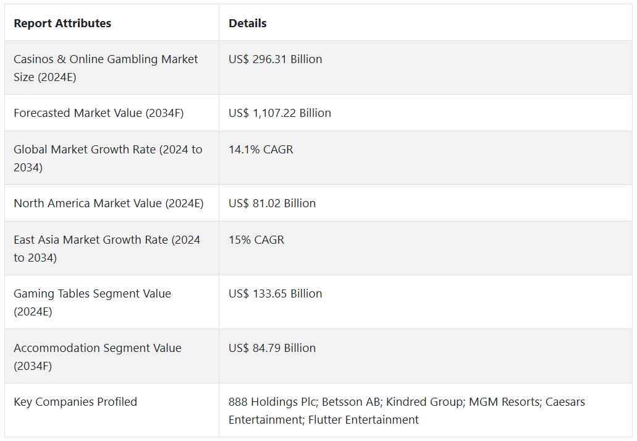The height and width of the screenshot is (441, 637).
Task: Click the US$ 81.02 Billion value
Action: pos(272,203)
